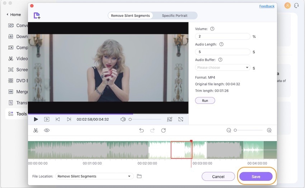Adjust the timeline zoom slider
The width and height of the screenshot is (305, 188).
click(x=248, y=130)
